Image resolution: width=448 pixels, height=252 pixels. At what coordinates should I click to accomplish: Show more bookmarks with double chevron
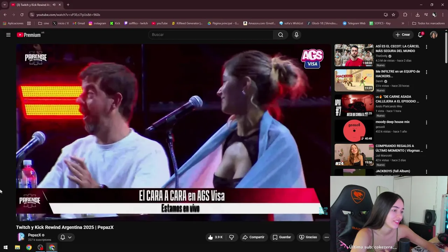point(403,23)
